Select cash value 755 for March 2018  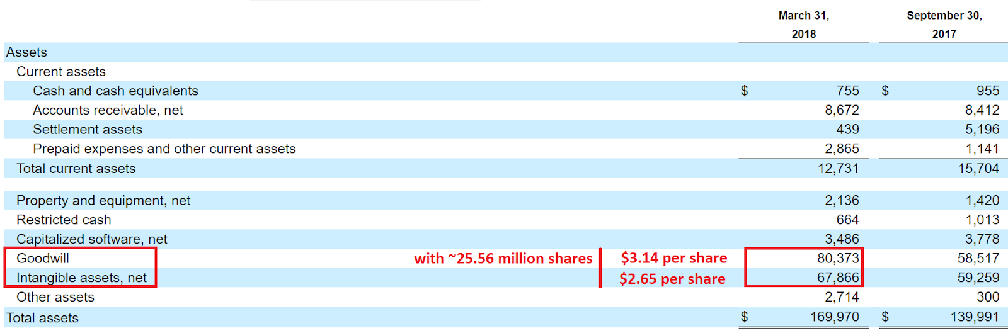tap(847, 91)
